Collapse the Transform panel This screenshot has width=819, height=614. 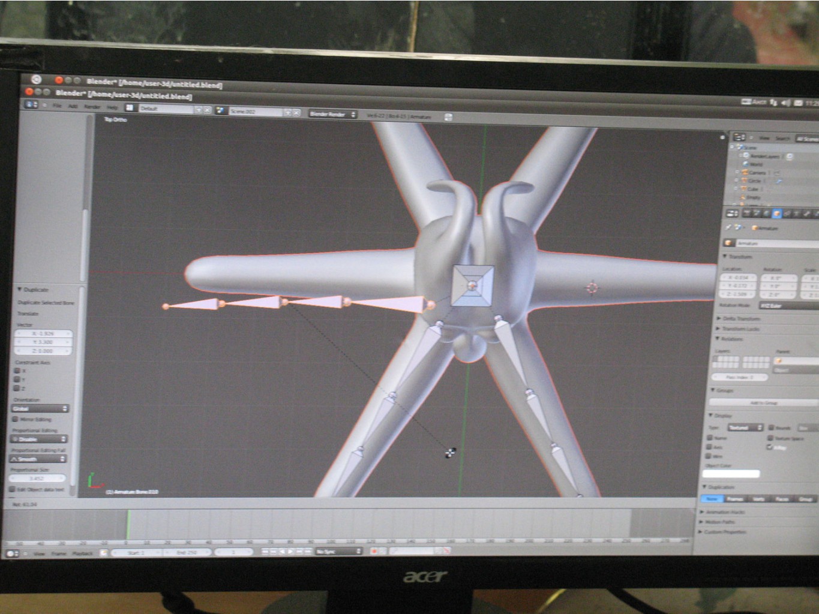[725, 257]
